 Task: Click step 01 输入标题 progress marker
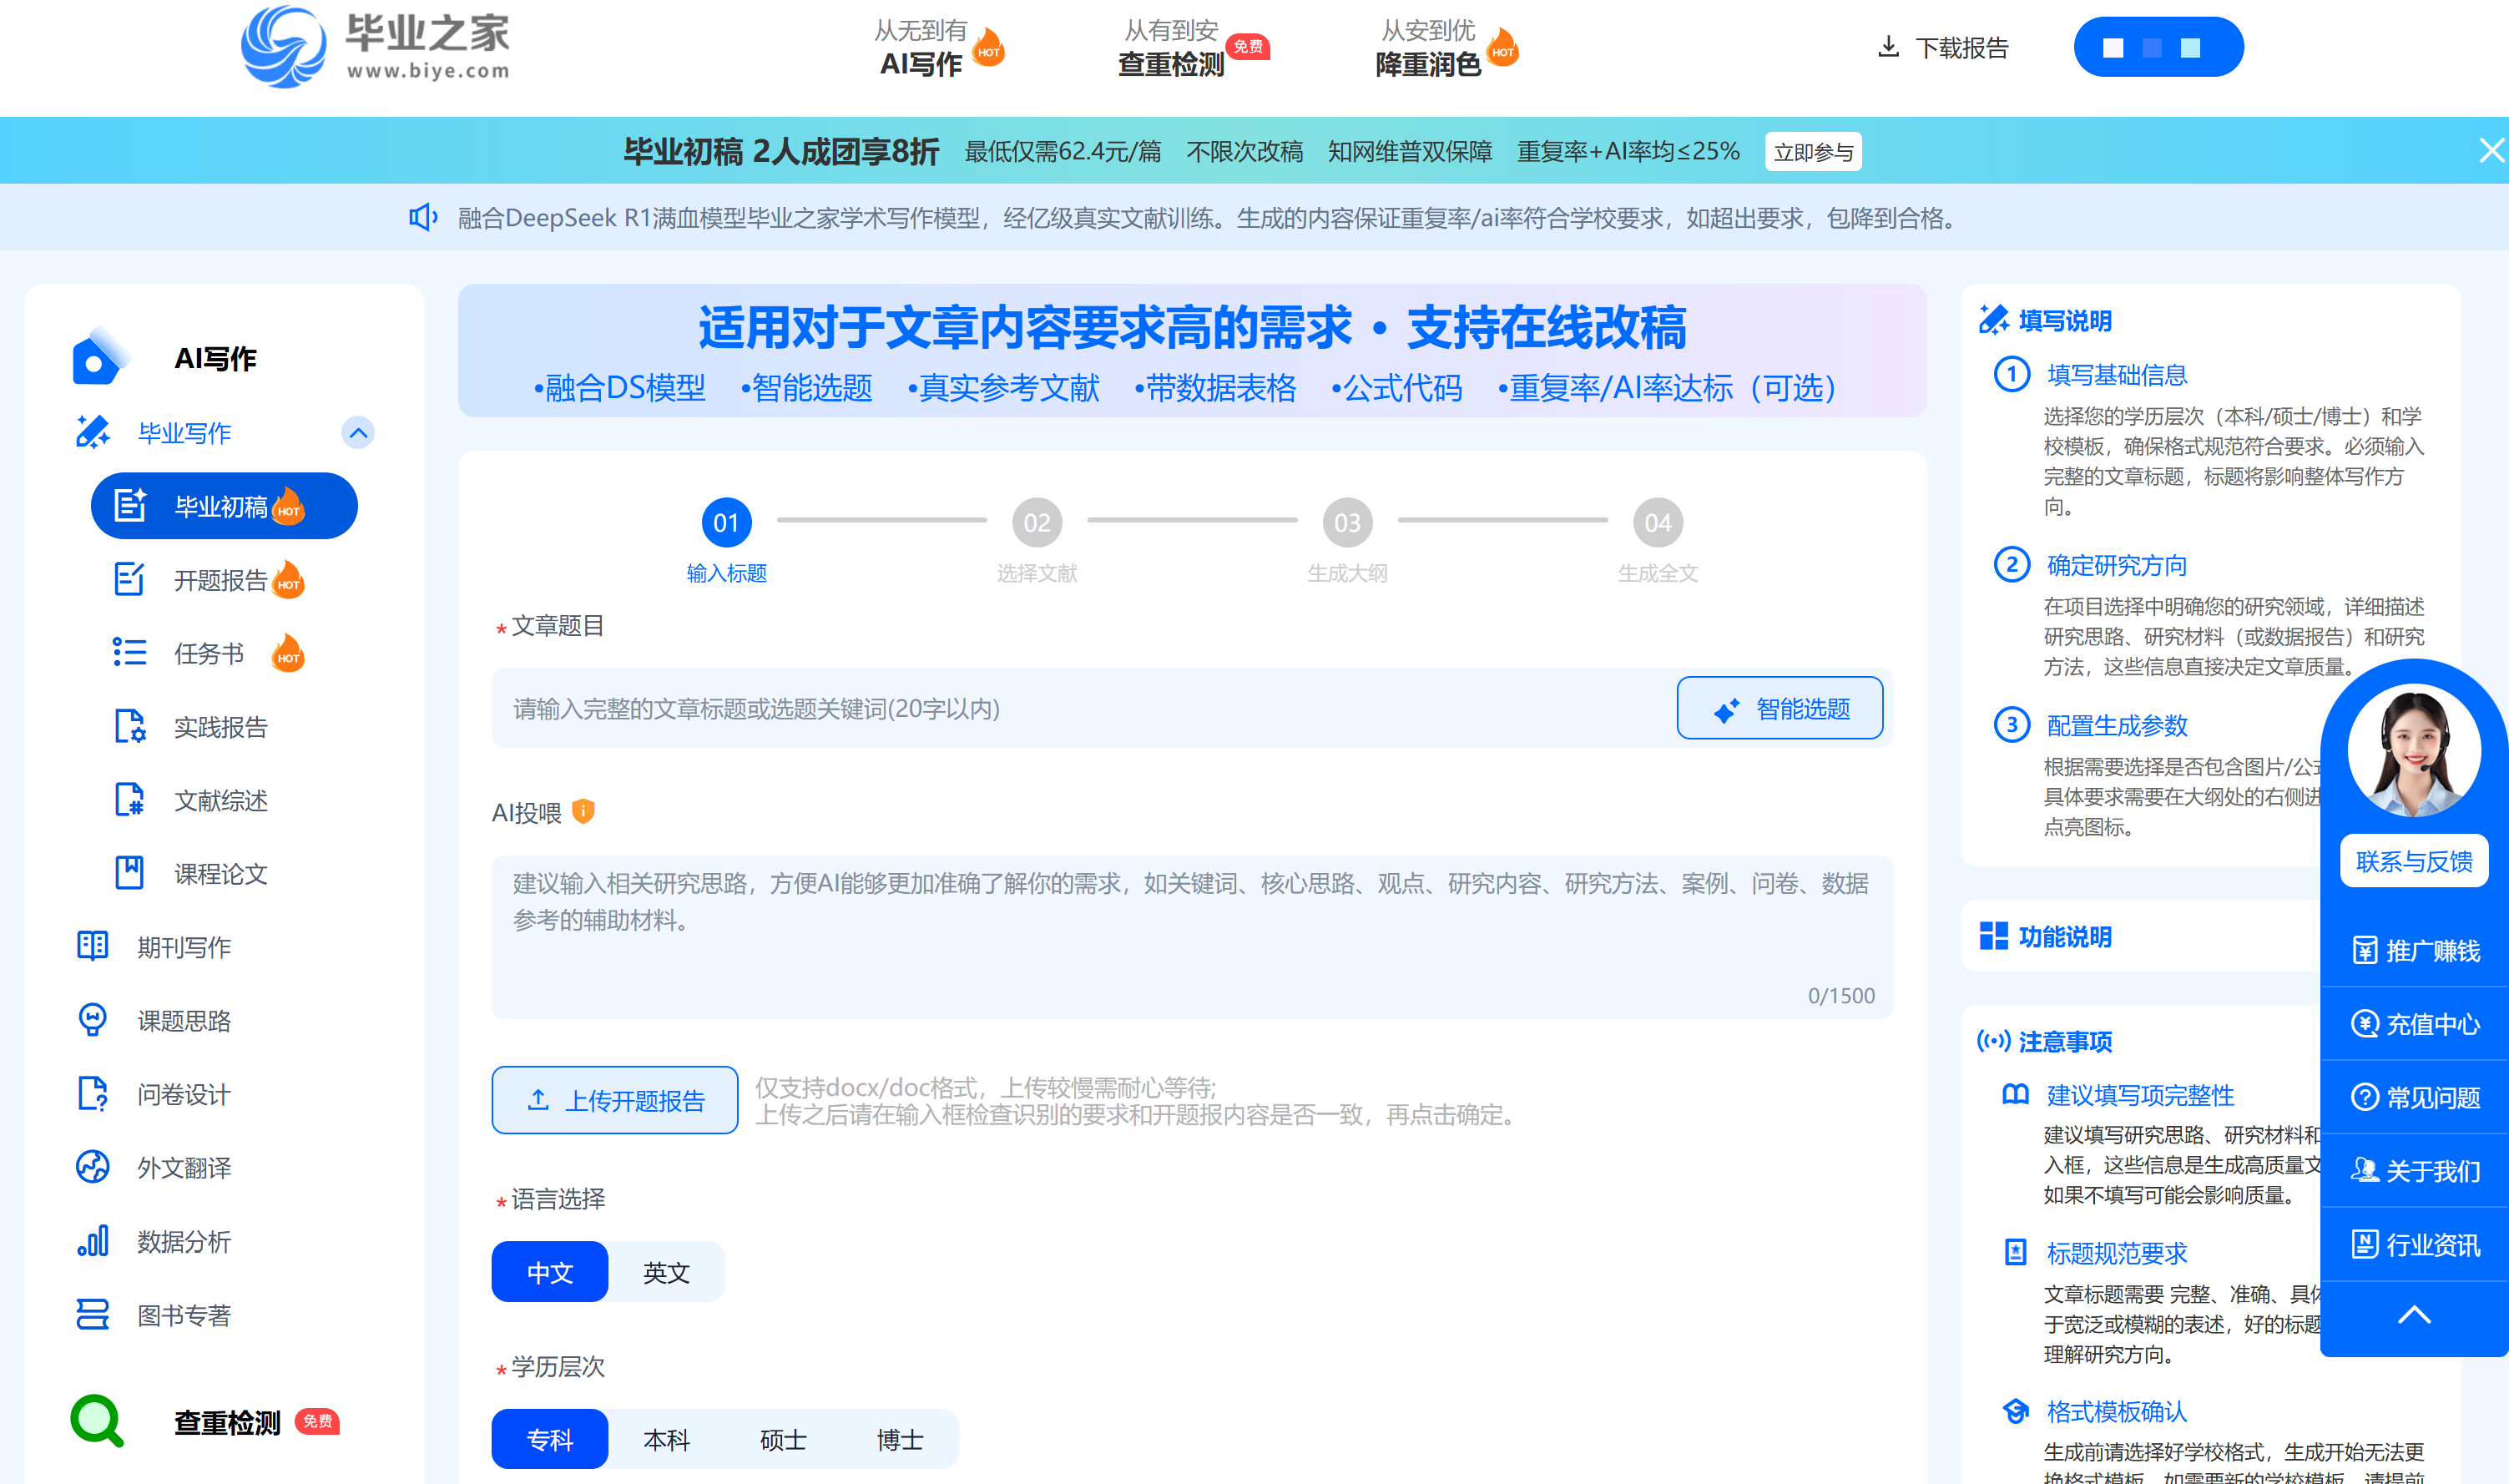point(727,541)
